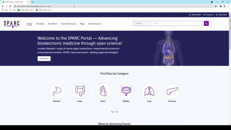
Task: Open the Contact Us link
Action: (209, 15)
